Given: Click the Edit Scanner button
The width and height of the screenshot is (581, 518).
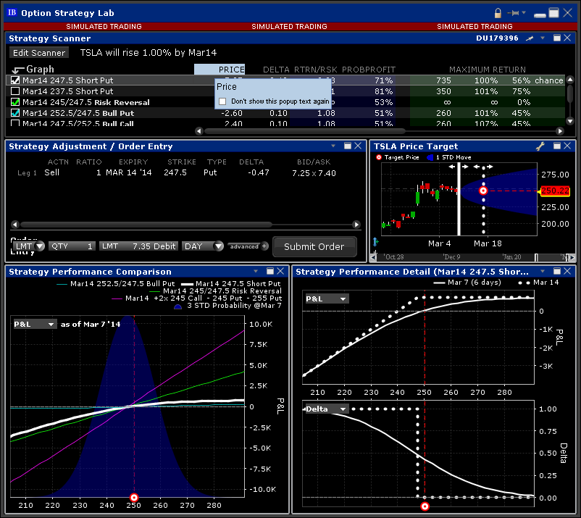Looking at the screenshot, I should 39,53.
